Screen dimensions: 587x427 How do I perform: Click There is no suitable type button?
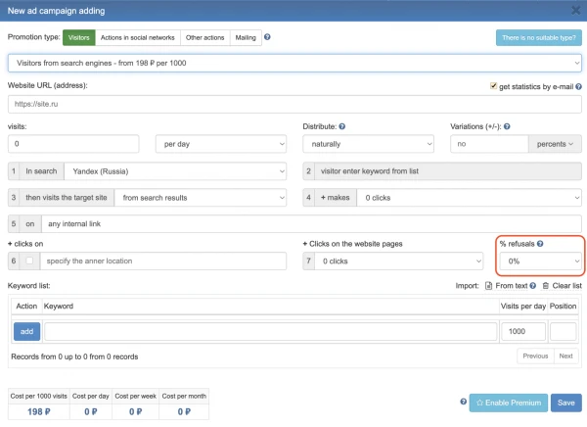click(x=539, y=38)
